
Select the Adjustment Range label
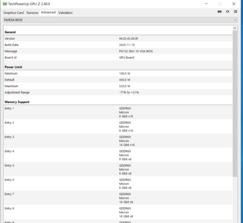[x=17, y=93]
